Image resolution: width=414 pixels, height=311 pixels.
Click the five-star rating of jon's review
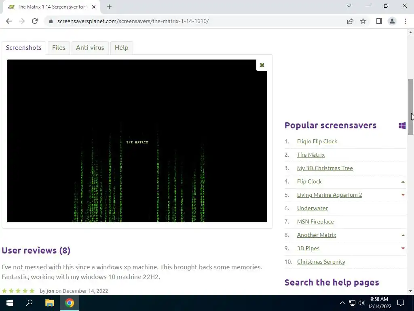click(18, 291)
